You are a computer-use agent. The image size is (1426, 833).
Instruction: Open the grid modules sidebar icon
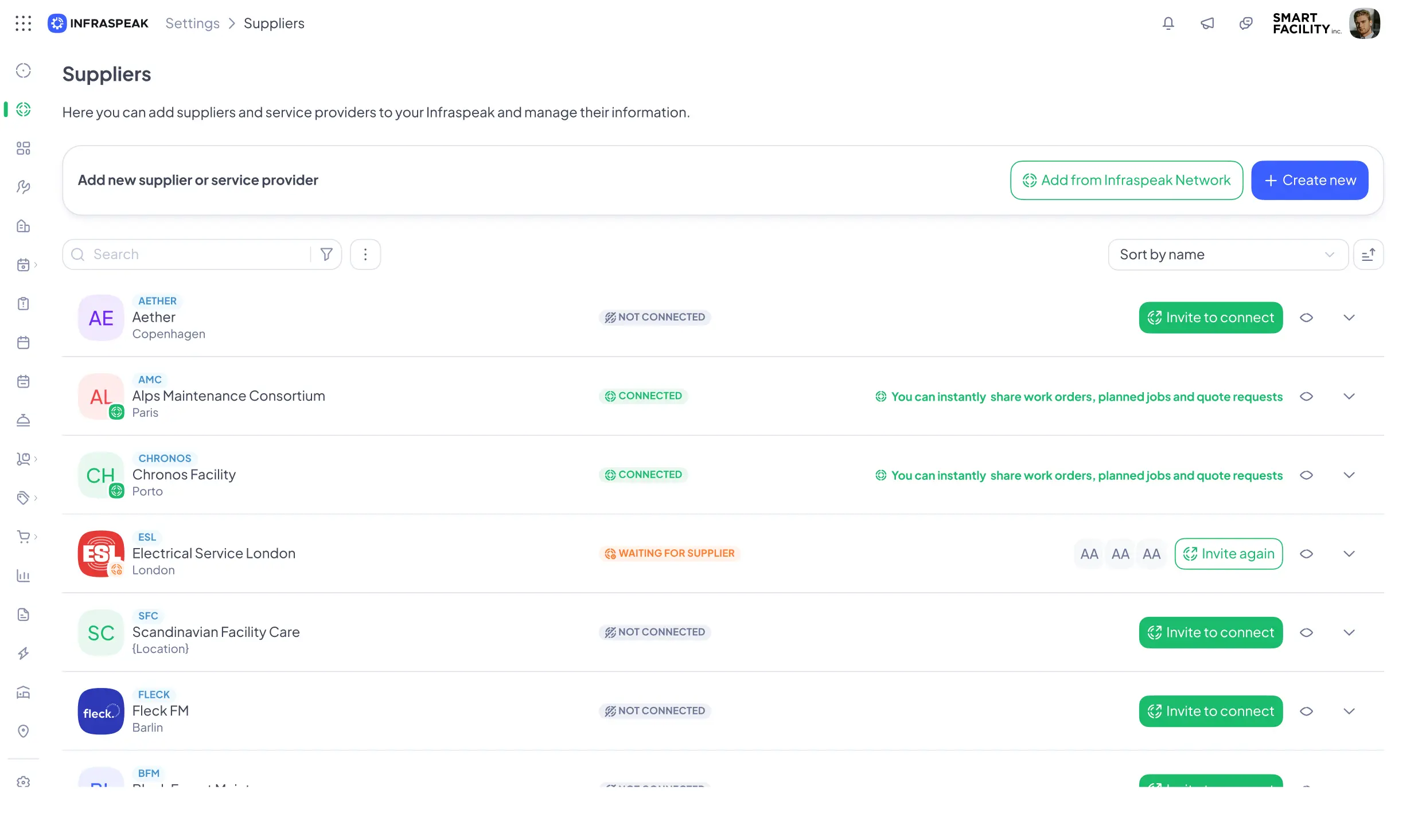[x=24, y=148]
